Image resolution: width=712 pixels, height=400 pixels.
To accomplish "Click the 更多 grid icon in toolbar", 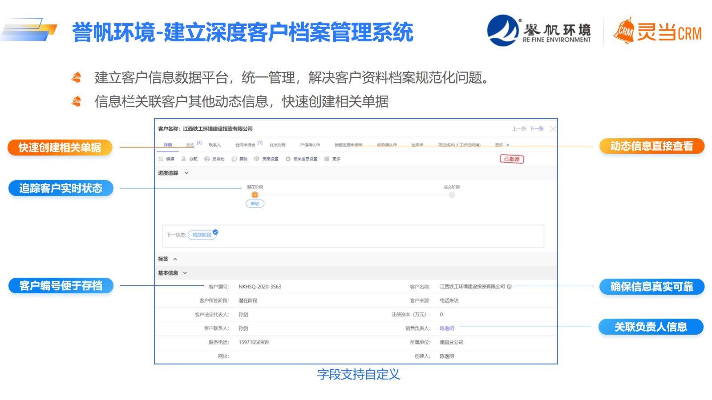I will pos(327,159).
